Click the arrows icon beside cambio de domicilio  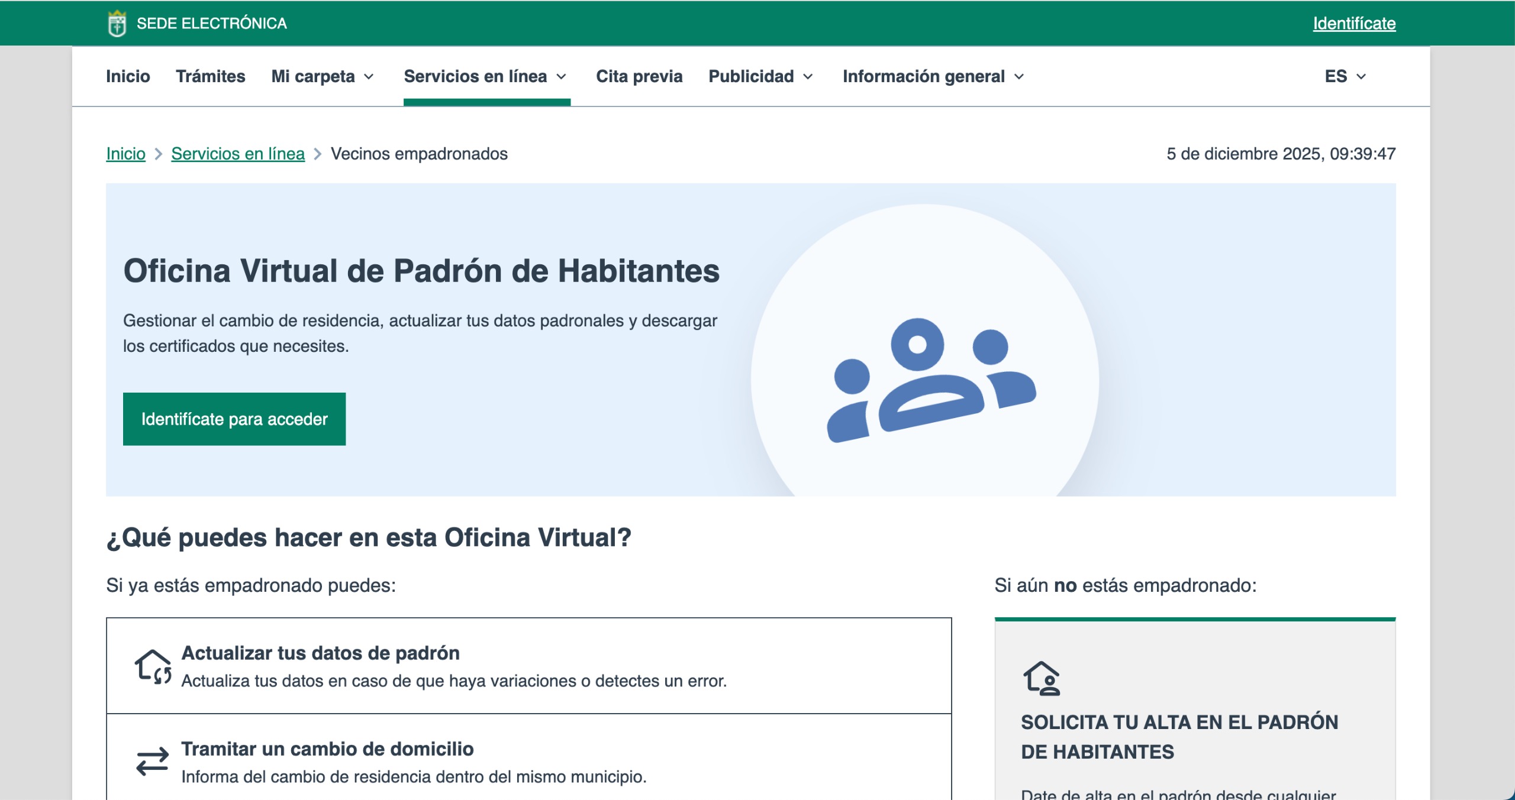coord(153,762)
